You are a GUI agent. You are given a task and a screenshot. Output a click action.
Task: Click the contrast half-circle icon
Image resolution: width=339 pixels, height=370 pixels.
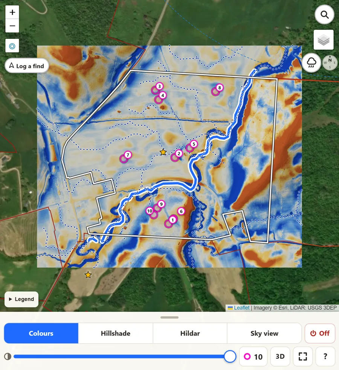point(8,356)
